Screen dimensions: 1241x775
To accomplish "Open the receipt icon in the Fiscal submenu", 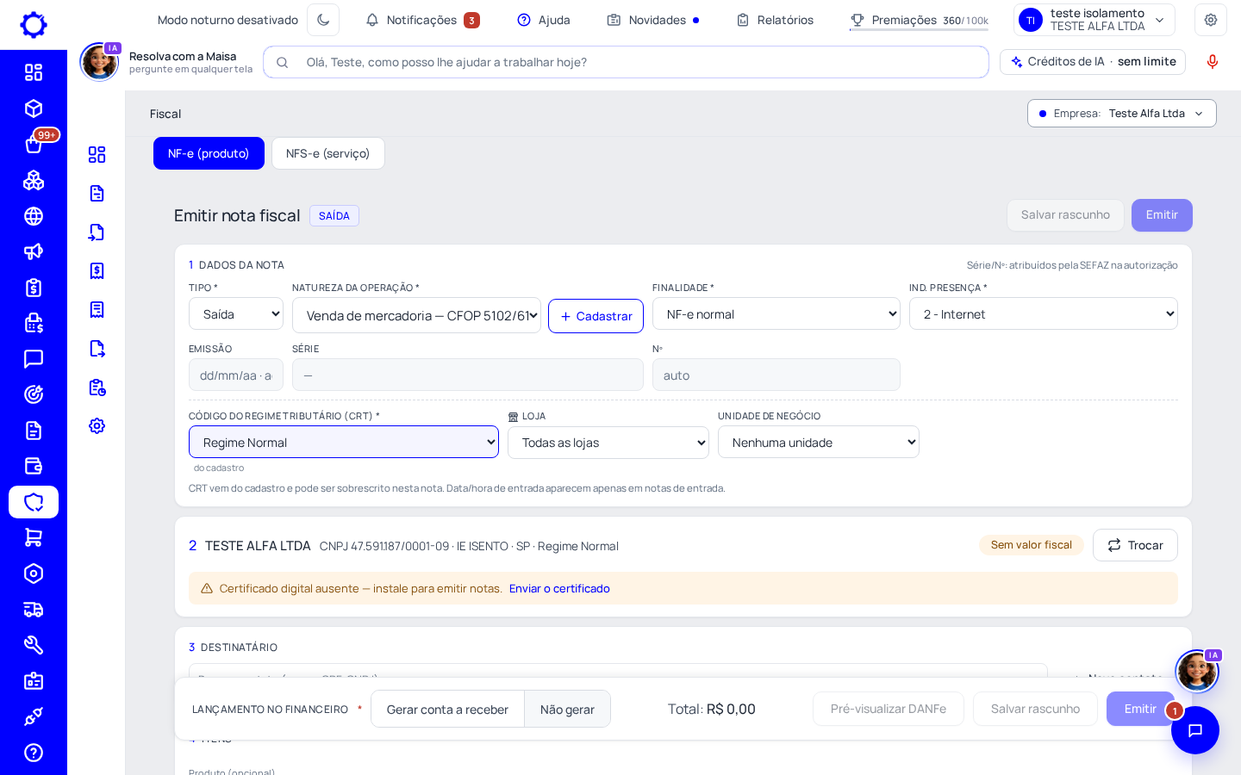I will coord(97,309).
